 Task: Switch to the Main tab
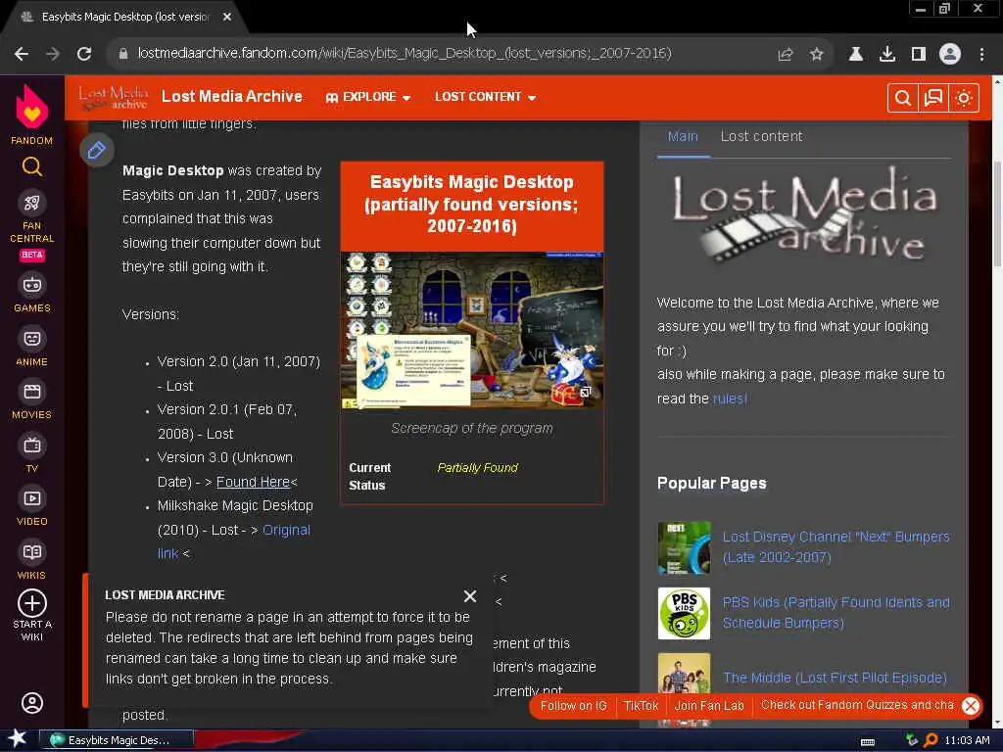[683, 136]
